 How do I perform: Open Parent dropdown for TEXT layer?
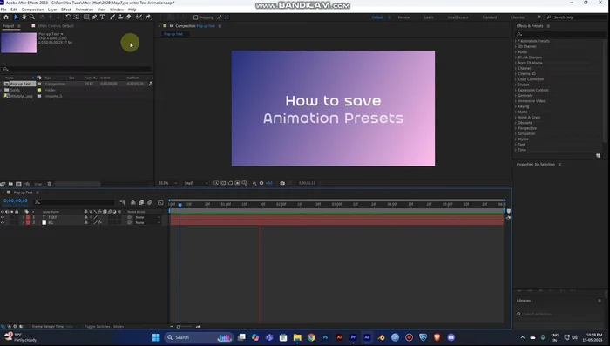point(147,217)
